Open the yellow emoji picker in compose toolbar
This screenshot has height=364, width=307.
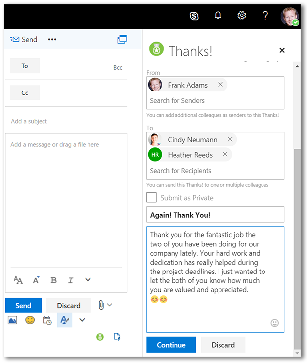(x=30, y=320)
